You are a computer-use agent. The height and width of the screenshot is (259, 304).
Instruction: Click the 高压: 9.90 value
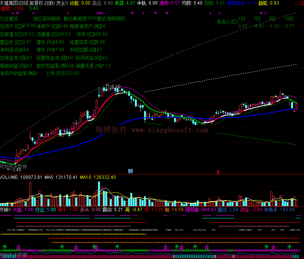click(x=102, y=3)
